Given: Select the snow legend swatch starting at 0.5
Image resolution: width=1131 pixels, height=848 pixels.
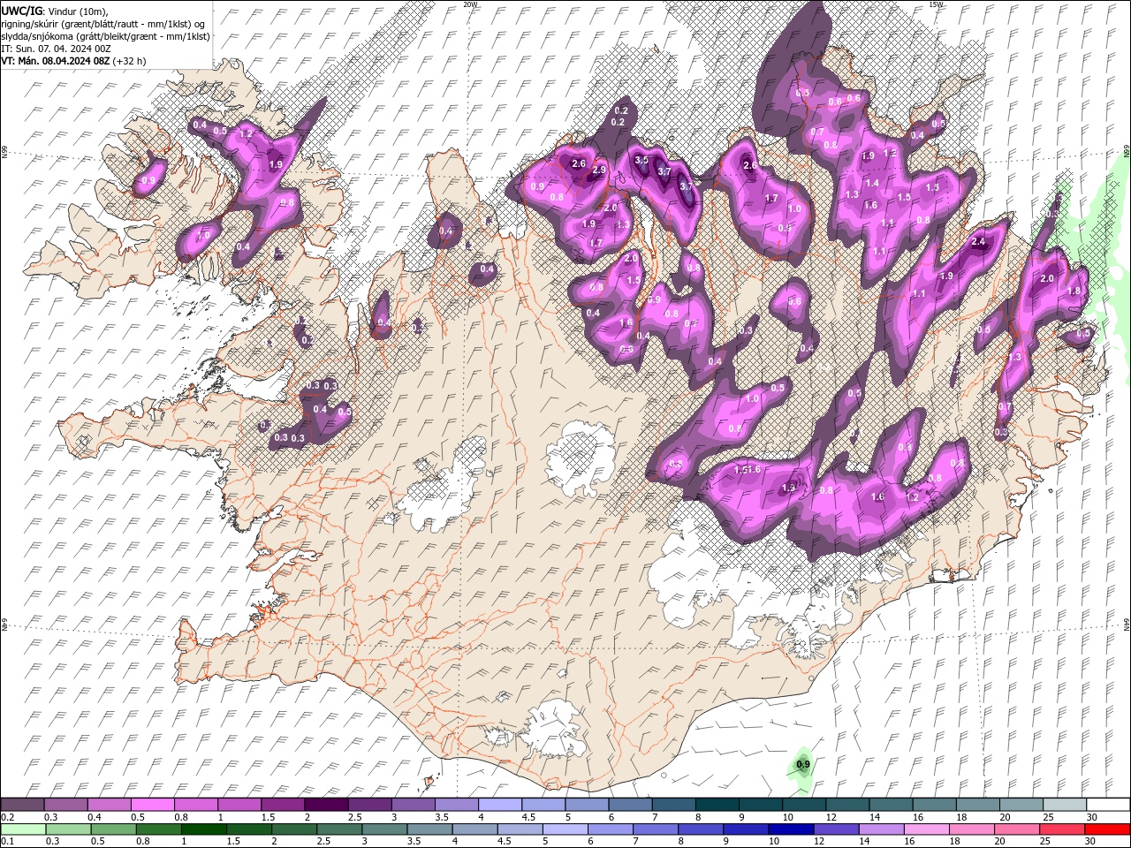Looking at the screenshot, I should point(153,805).
